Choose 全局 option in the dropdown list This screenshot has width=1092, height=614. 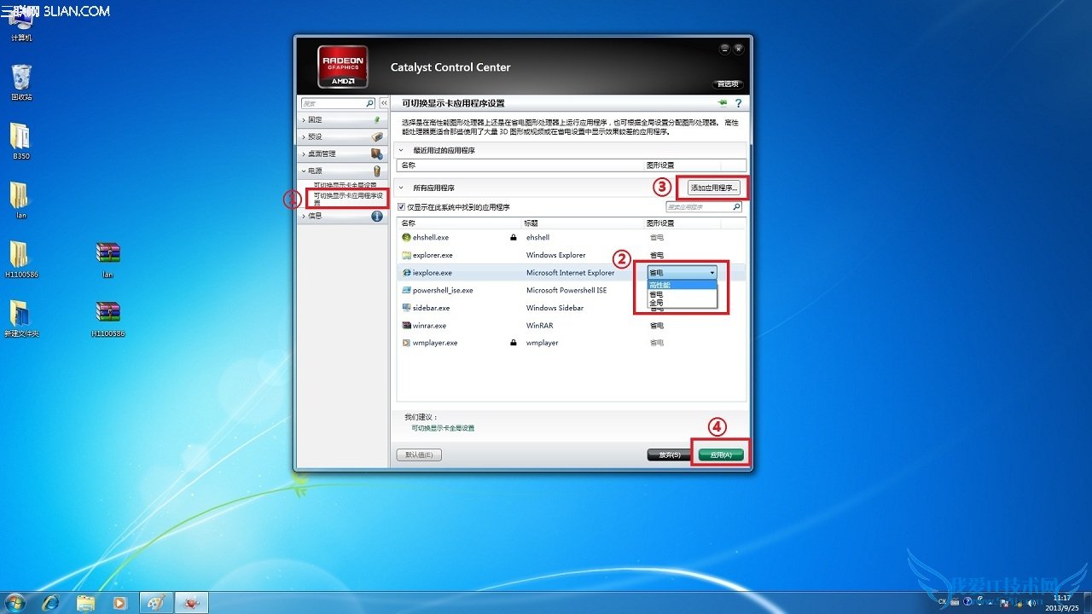(x=656, y=303)
